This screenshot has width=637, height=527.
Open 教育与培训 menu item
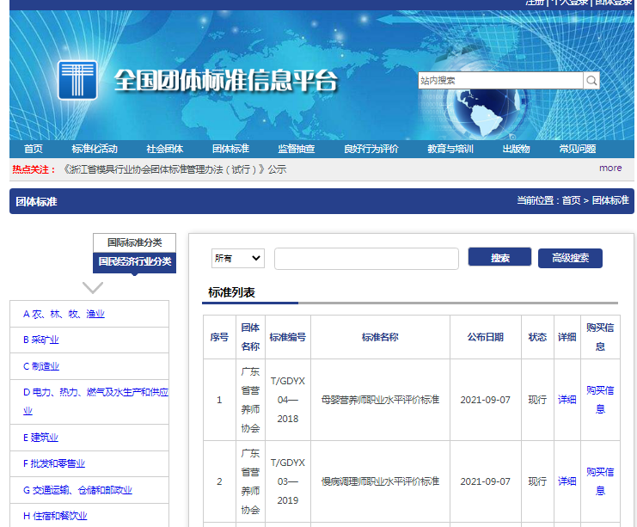point(450,149)
